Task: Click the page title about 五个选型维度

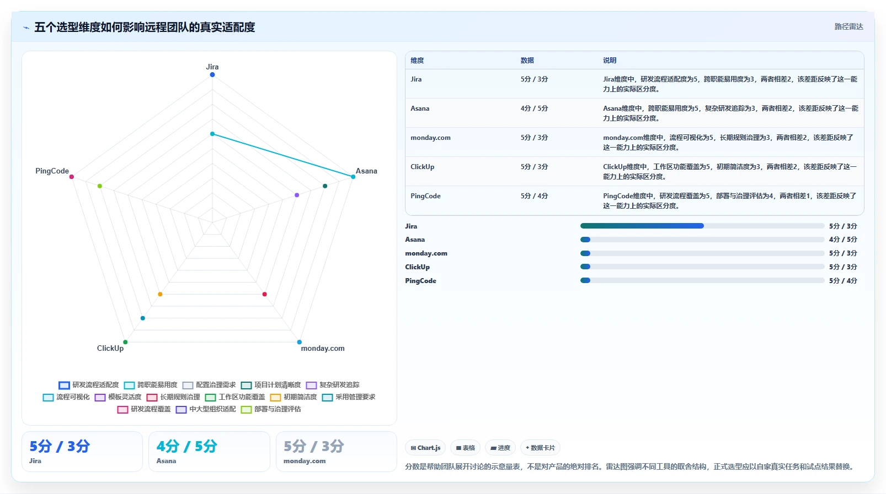Action: [145, 27]
